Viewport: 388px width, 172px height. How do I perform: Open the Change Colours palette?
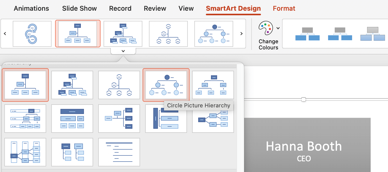tap(266, 28)
